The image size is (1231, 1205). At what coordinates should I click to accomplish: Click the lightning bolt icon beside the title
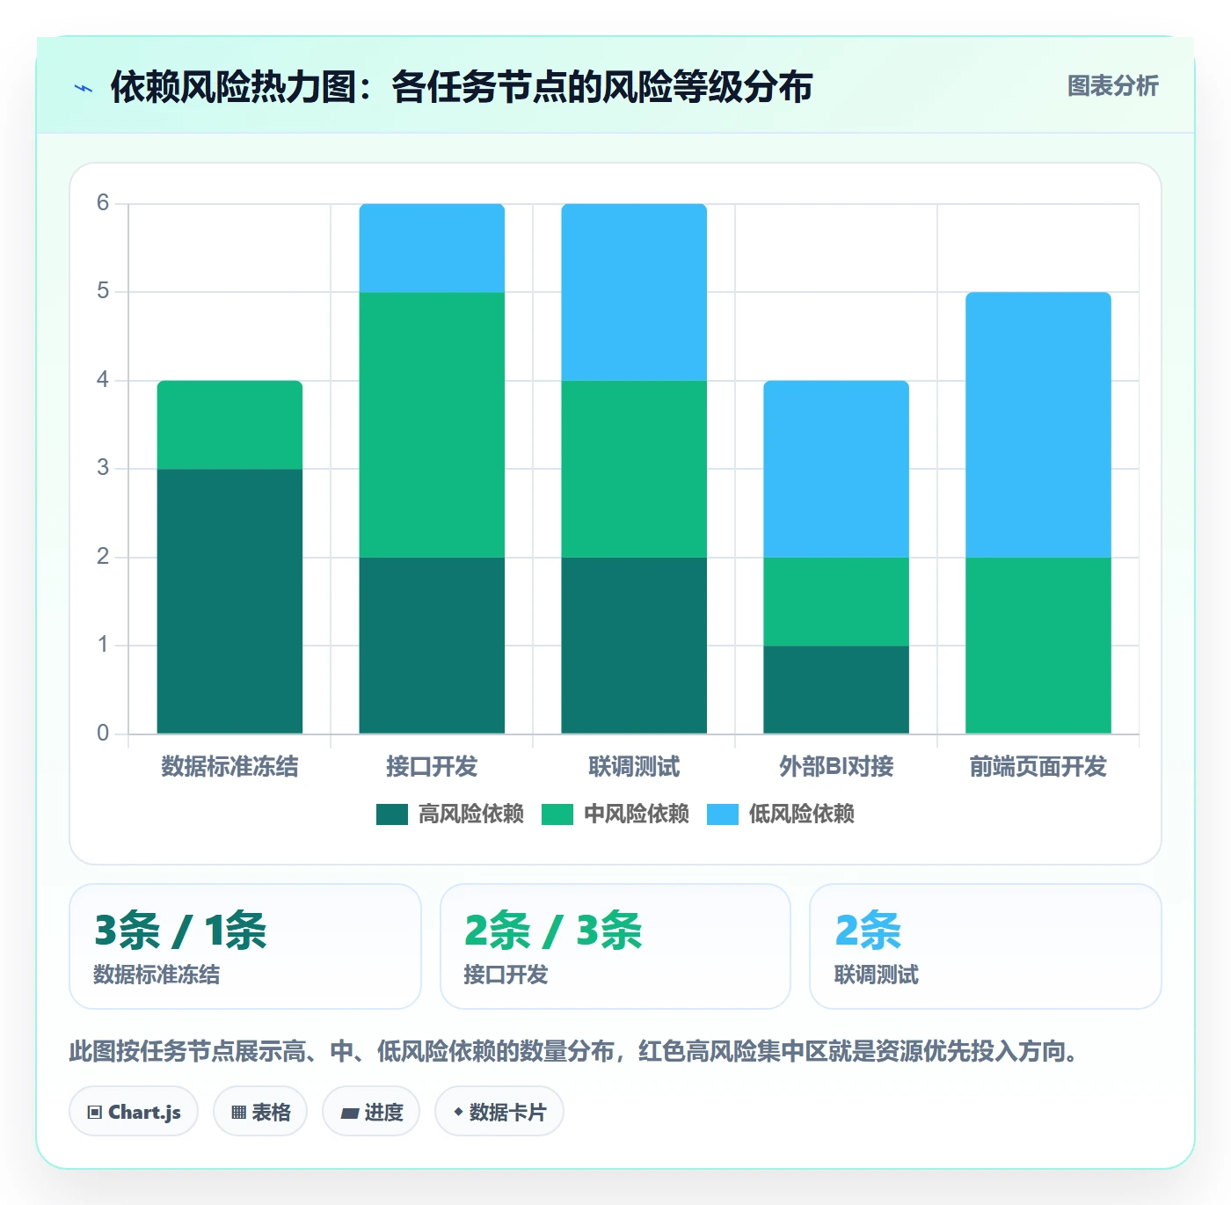84,88
